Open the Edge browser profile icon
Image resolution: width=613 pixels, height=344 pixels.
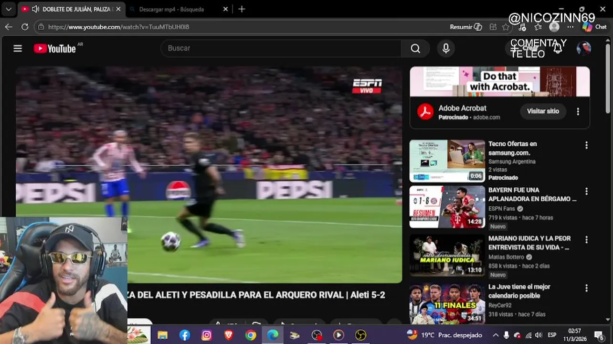(x=554, y=27)
